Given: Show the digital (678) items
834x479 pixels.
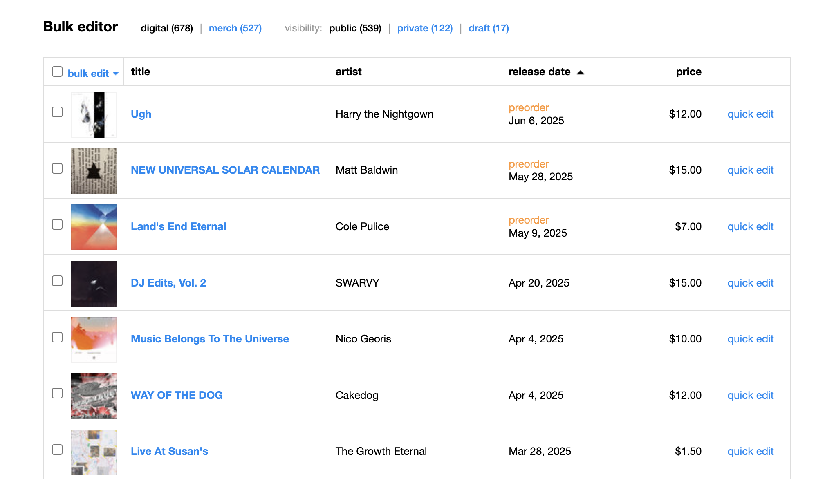Looking at the screenshot, I should click(167, 28).
